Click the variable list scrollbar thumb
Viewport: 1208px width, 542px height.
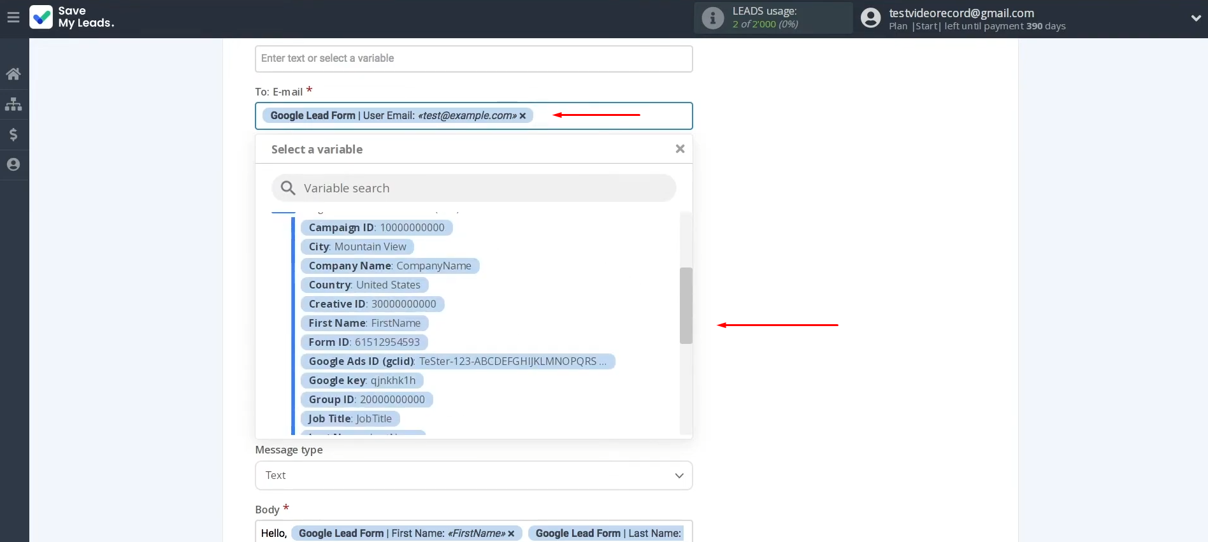pos(686,306)
